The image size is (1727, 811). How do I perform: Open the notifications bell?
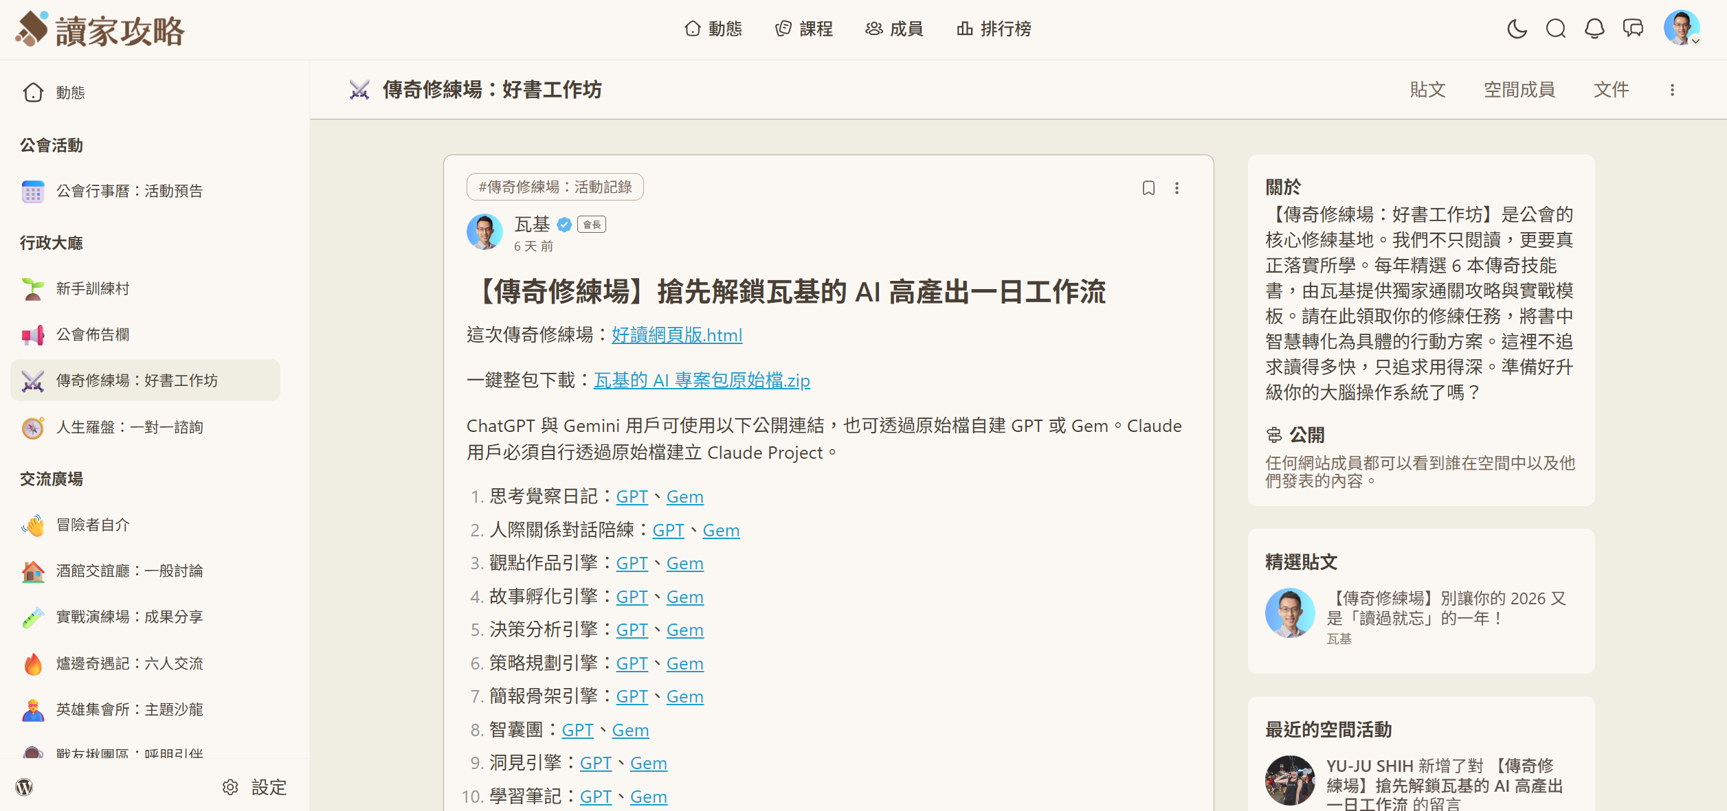click(x=1594, y=29)
